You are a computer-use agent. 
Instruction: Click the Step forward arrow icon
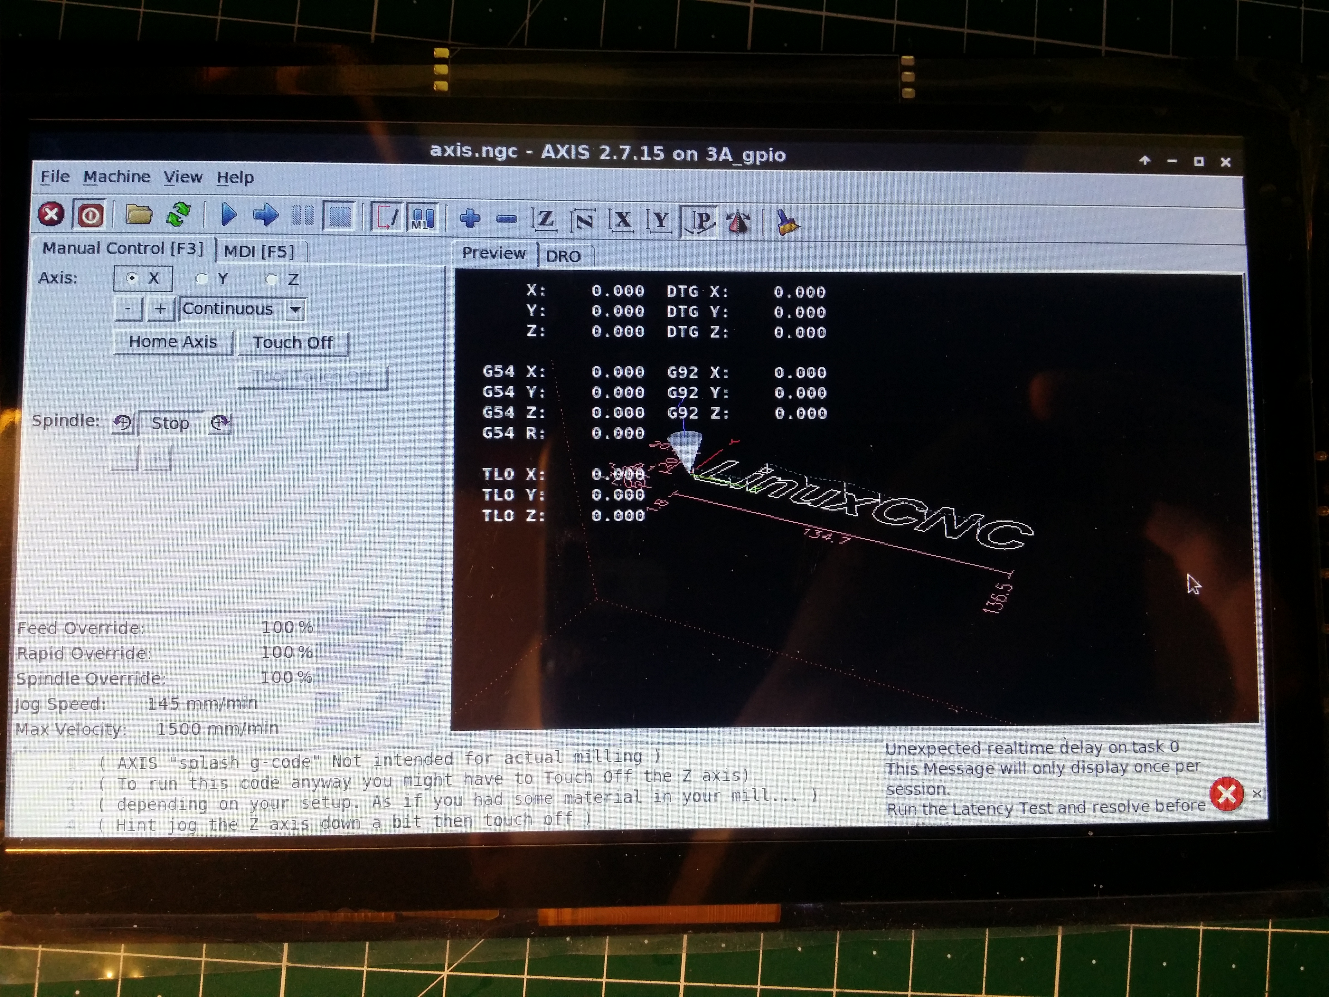[x=266, y=215]
